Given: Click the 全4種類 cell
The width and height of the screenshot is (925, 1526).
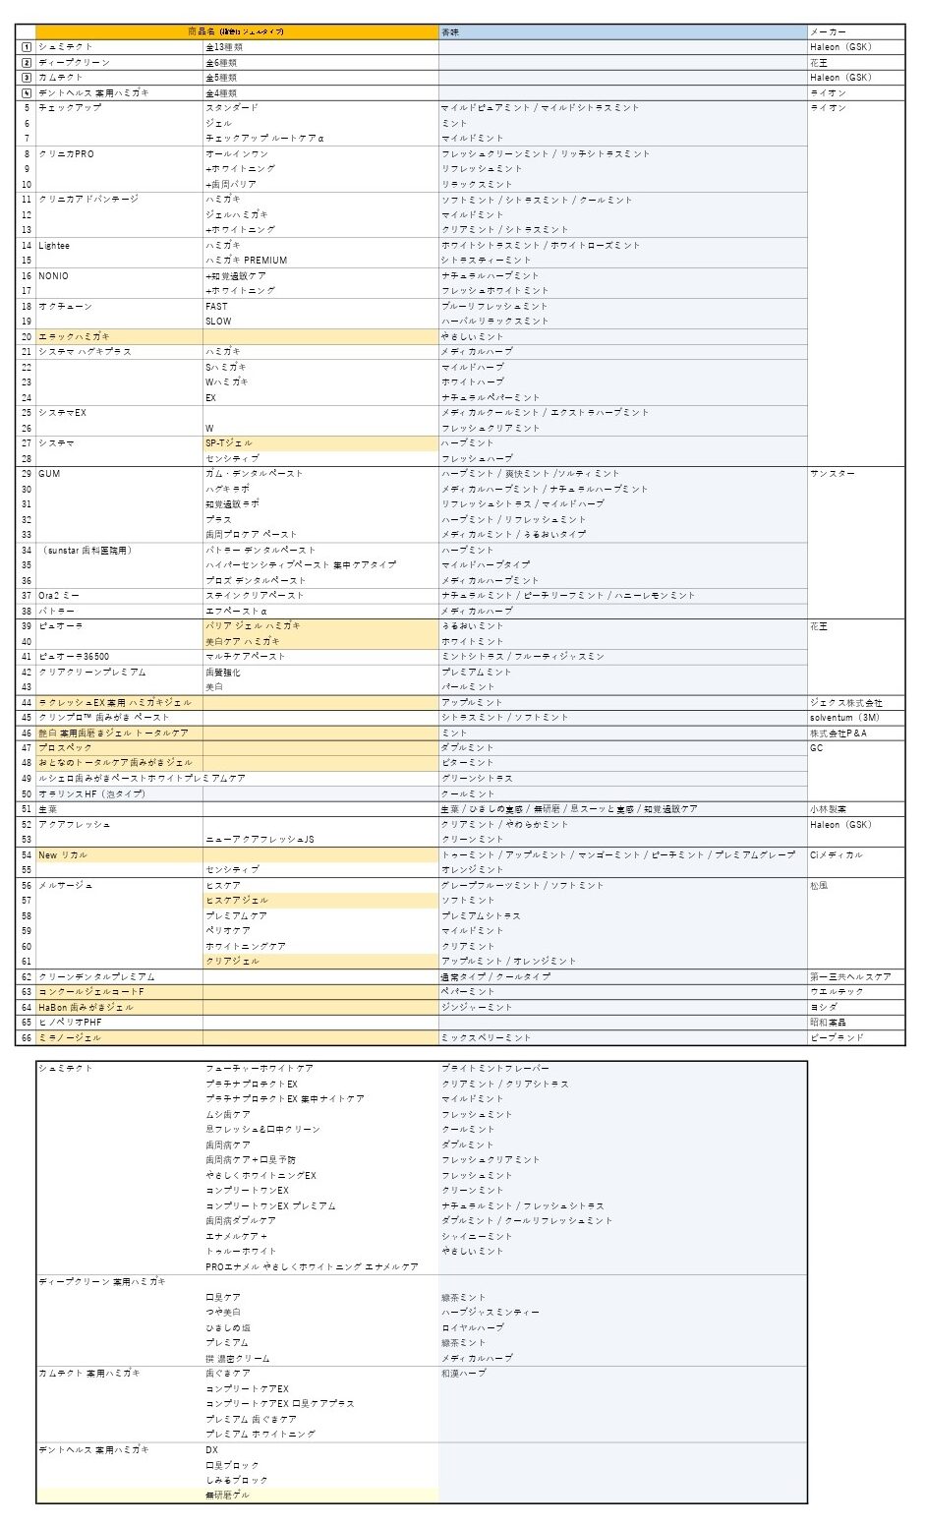Looking at the screenshot, I should pos(320,93).
